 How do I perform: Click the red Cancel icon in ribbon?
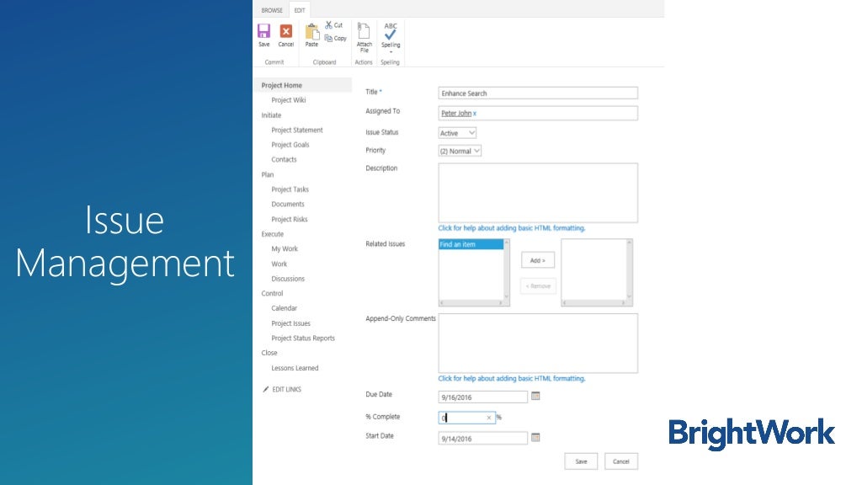point(286,31)
